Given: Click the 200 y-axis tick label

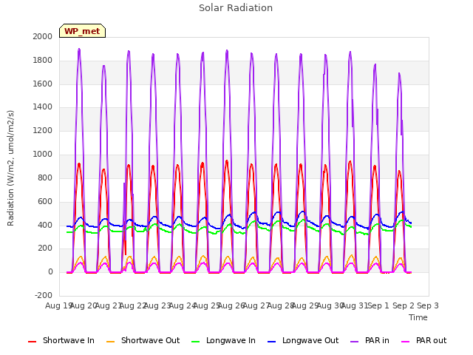Looking at the screenshot, I should point(45,248).
